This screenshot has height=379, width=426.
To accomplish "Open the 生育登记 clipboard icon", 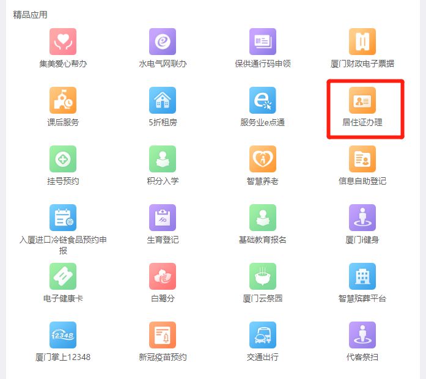I will pos(163,218).
